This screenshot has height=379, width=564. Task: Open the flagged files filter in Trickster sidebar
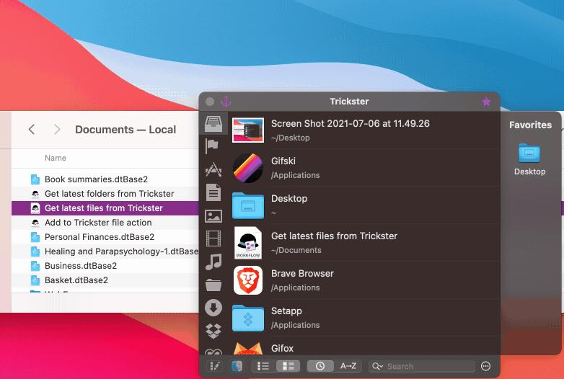pos(212,146)
